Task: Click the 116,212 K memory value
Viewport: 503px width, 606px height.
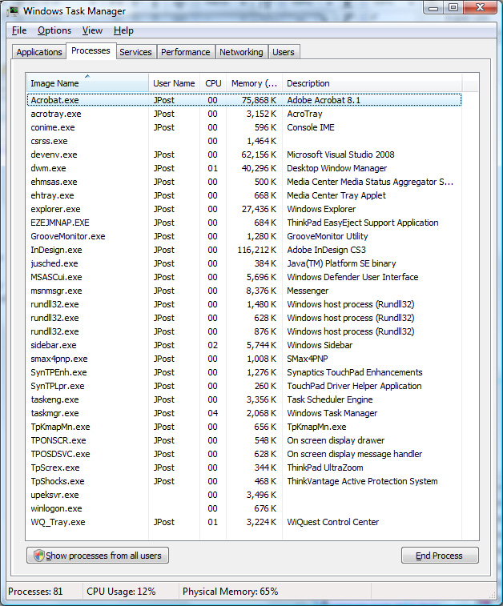Action: click(x=257, y=250)
